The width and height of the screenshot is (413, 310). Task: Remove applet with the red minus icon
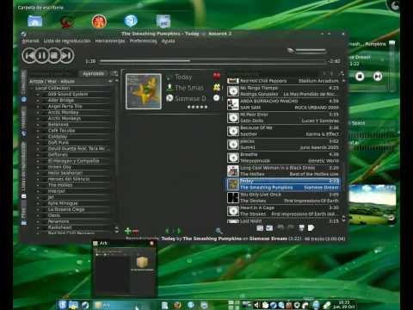click(x=136, y=231)
